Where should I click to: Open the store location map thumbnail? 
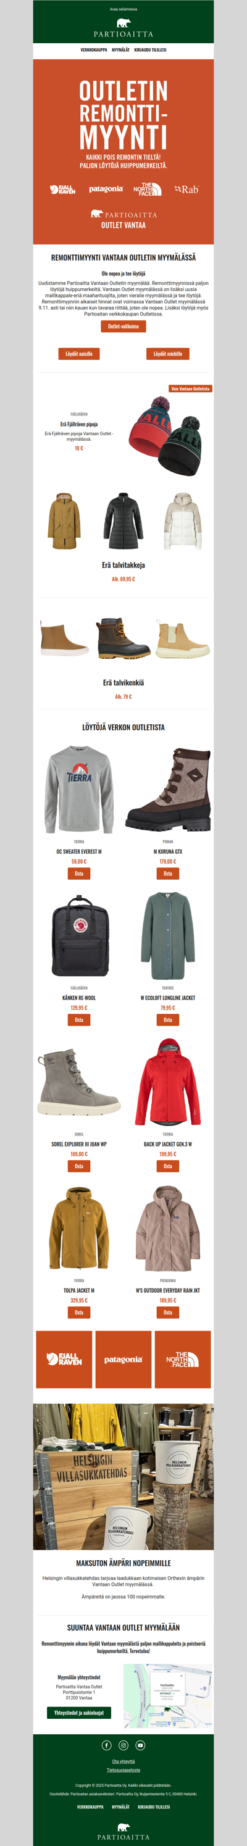click(x=168, y=1695)
